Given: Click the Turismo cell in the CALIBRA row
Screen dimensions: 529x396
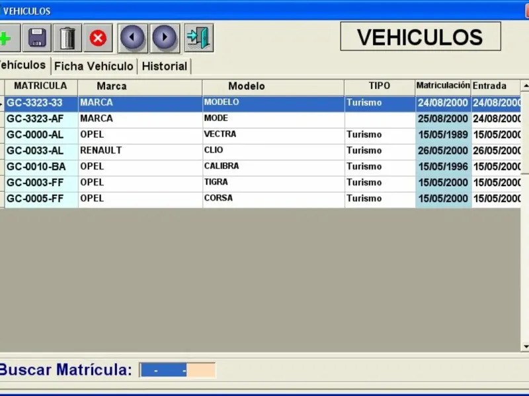Looking at the screenshot, I should pos(380,167).
